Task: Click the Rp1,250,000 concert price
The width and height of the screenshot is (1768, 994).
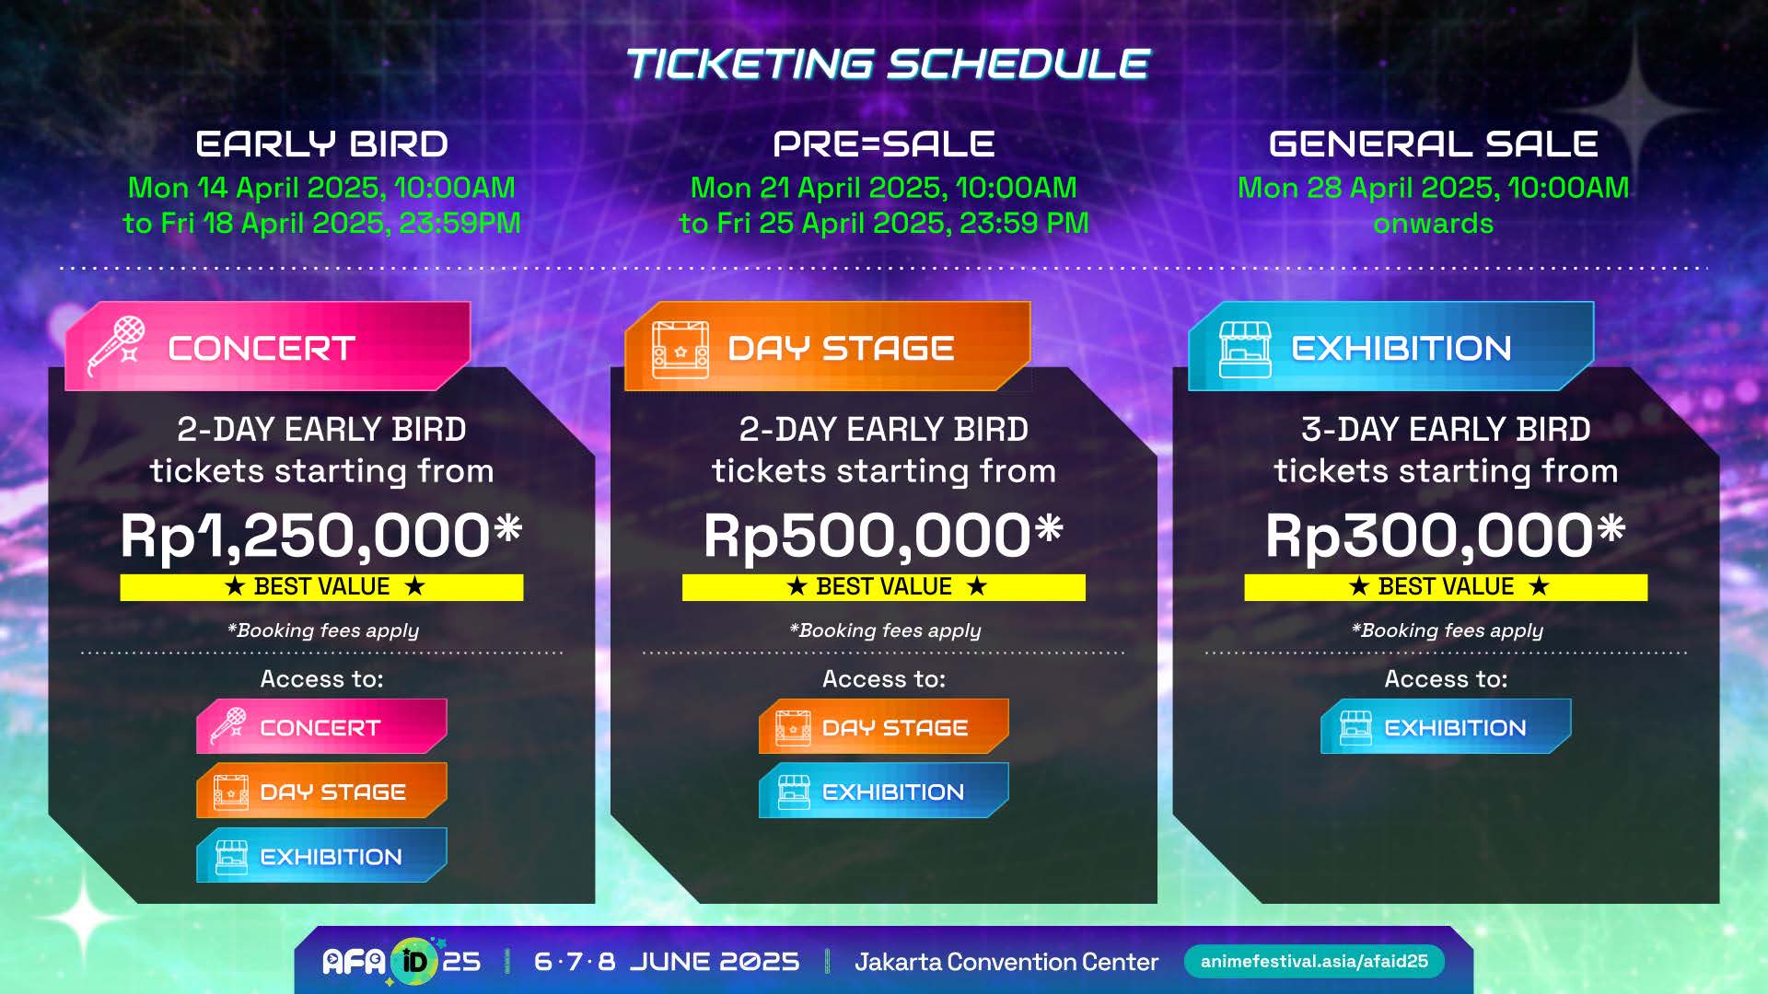Action: (x=321, y=536)
